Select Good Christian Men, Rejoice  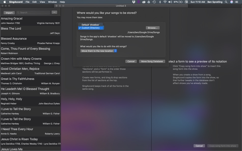(x=30, y=71)
